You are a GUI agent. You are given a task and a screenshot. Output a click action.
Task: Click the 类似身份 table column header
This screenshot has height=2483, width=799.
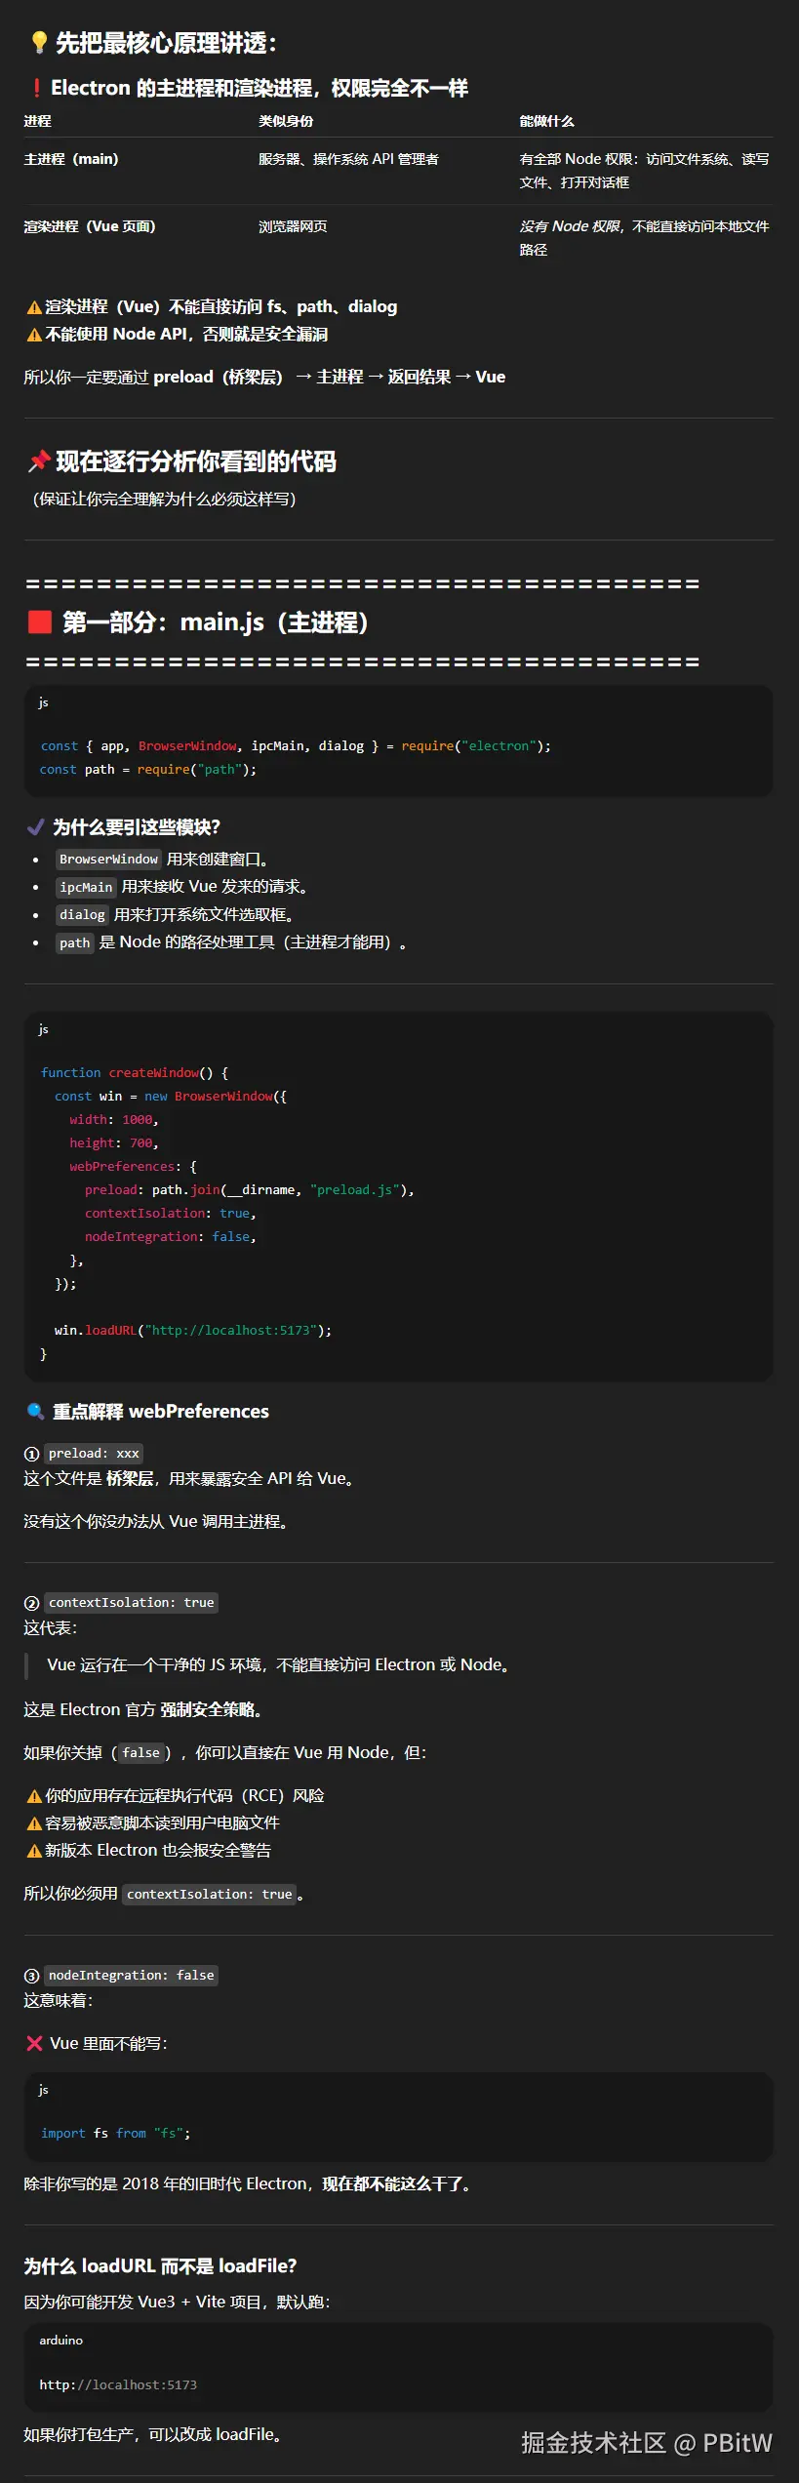tap(286, 121)
